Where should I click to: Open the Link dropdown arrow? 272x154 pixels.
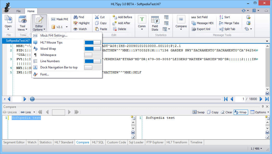tap(34, 112)
